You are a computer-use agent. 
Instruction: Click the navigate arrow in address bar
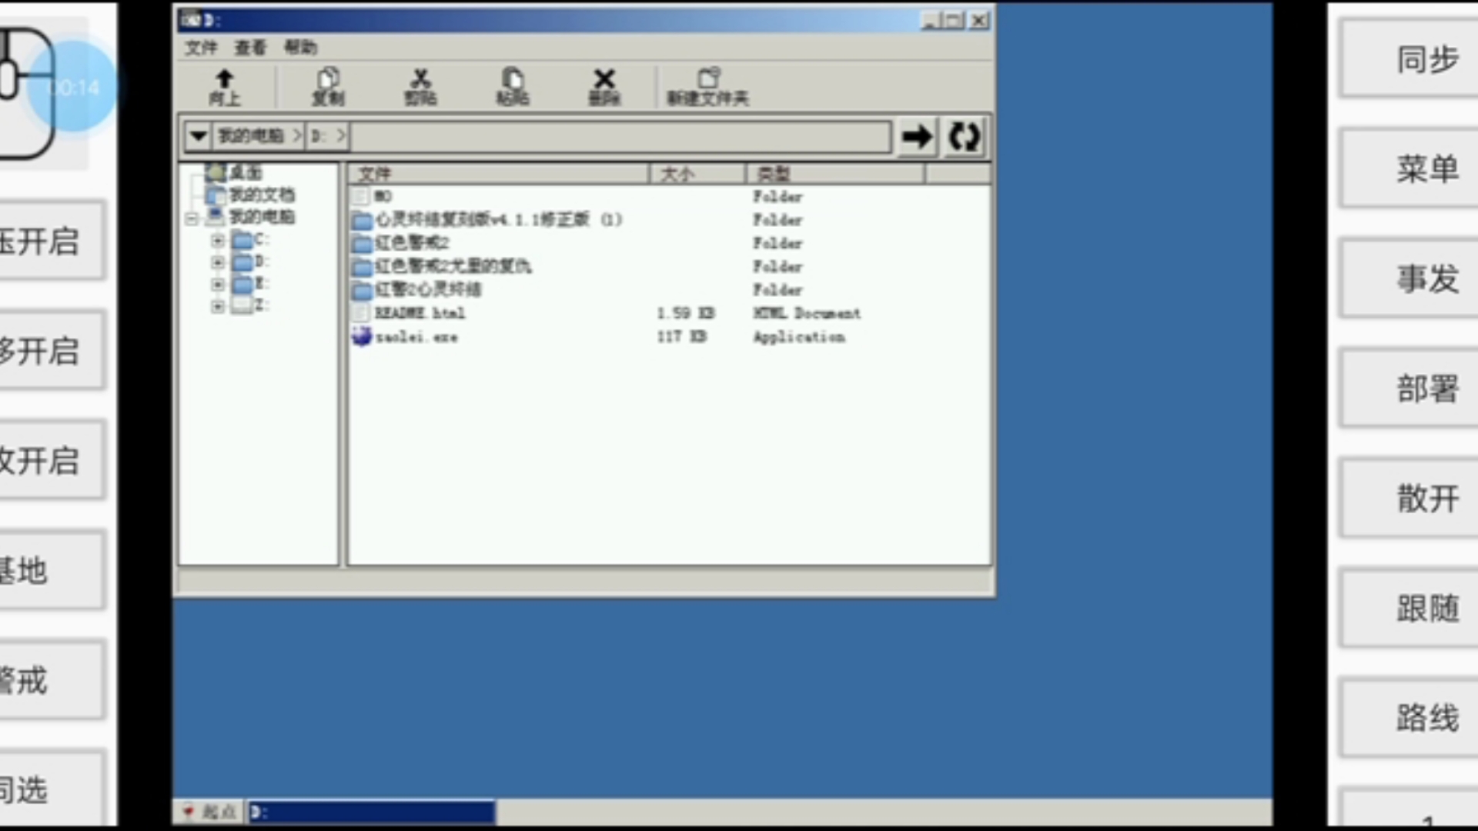pyautogui.click(x=914, y=137)
